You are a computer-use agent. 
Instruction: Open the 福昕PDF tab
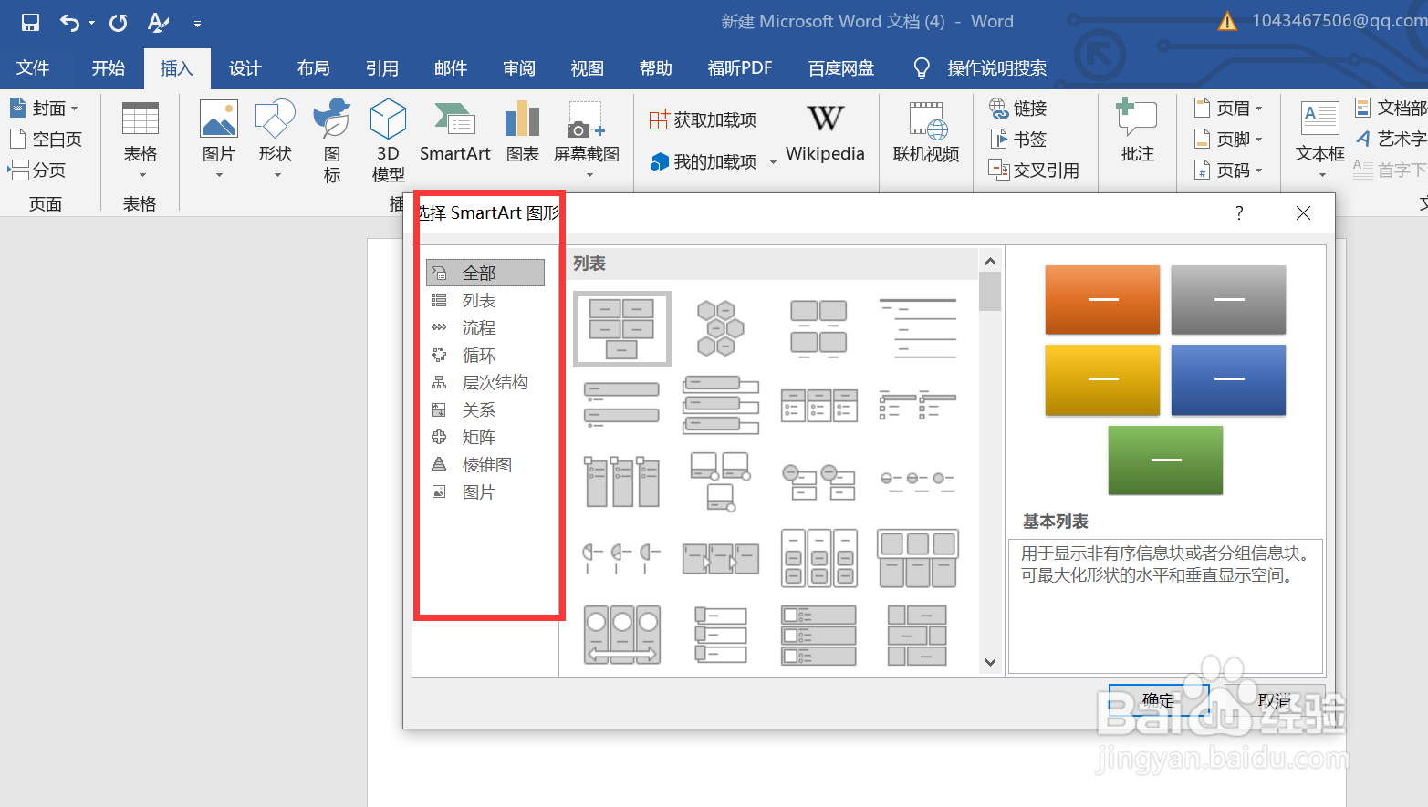(740, 68)
